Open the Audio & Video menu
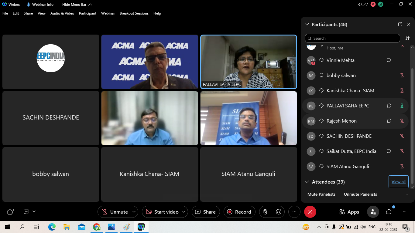415x233 pixels. 62,13
